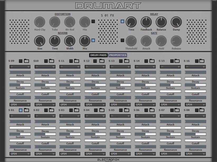Open the S 09 sample selection dropdown

pyautogui.click(x=20, y=67)
